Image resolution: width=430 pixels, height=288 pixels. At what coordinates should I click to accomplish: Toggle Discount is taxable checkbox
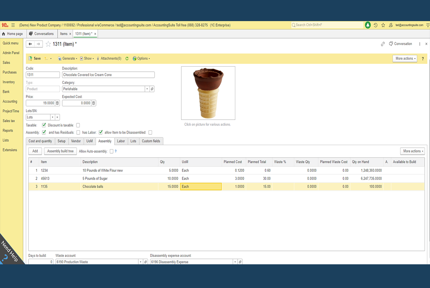[x=78, y=125]
